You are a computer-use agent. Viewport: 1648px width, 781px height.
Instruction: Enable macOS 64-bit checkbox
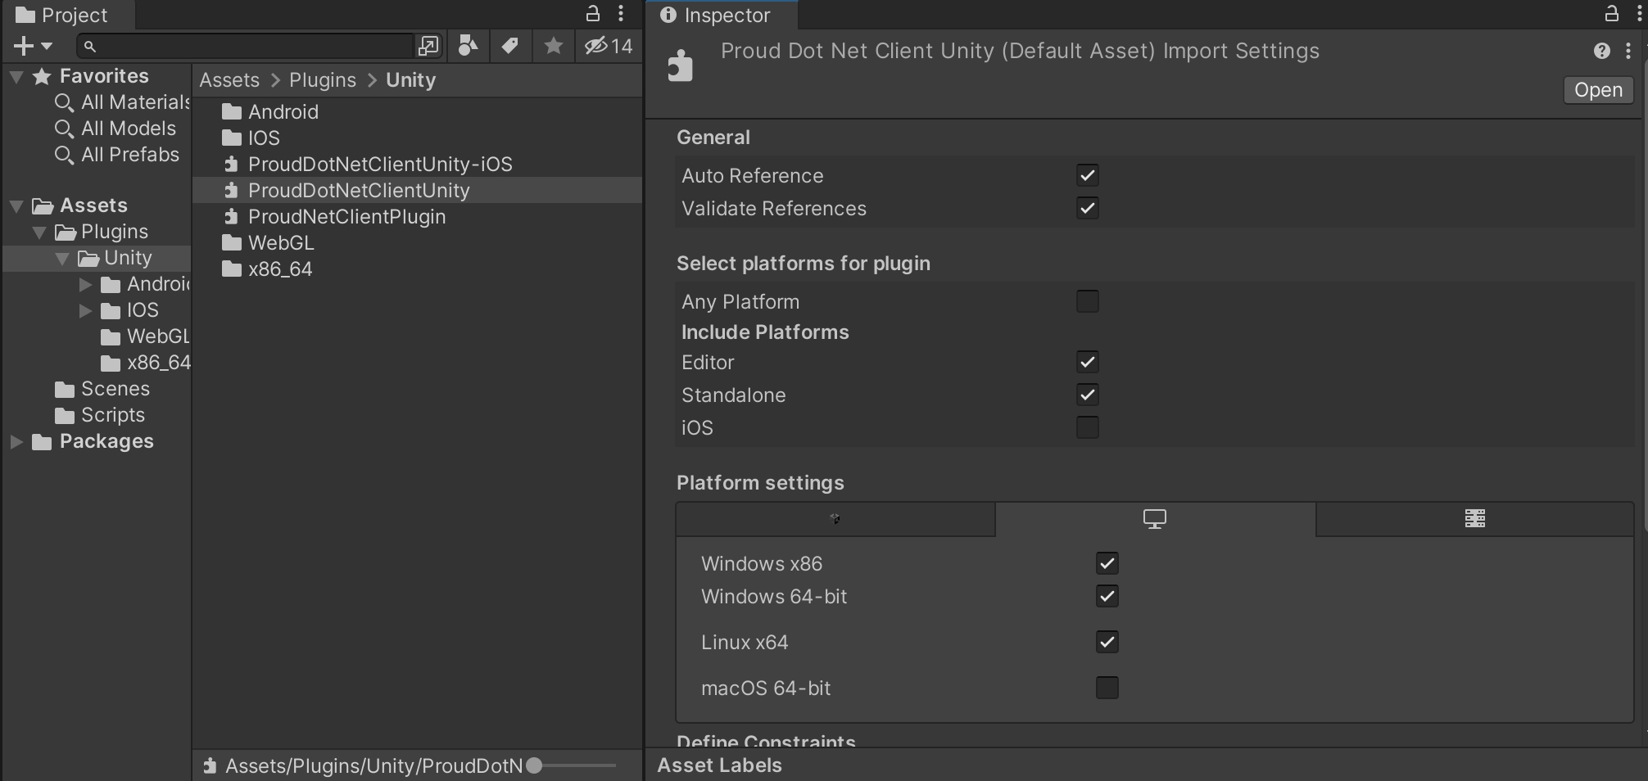pos(1107,688)
